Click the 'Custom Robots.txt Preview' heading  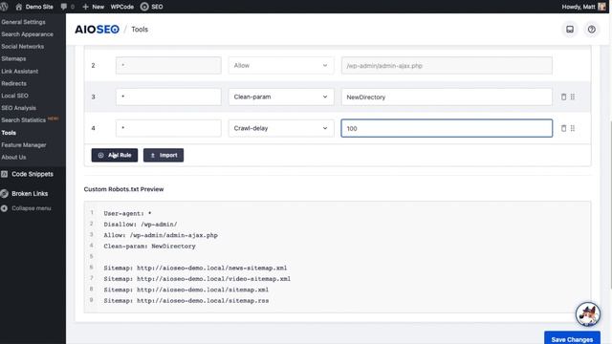tap(123, 189)
